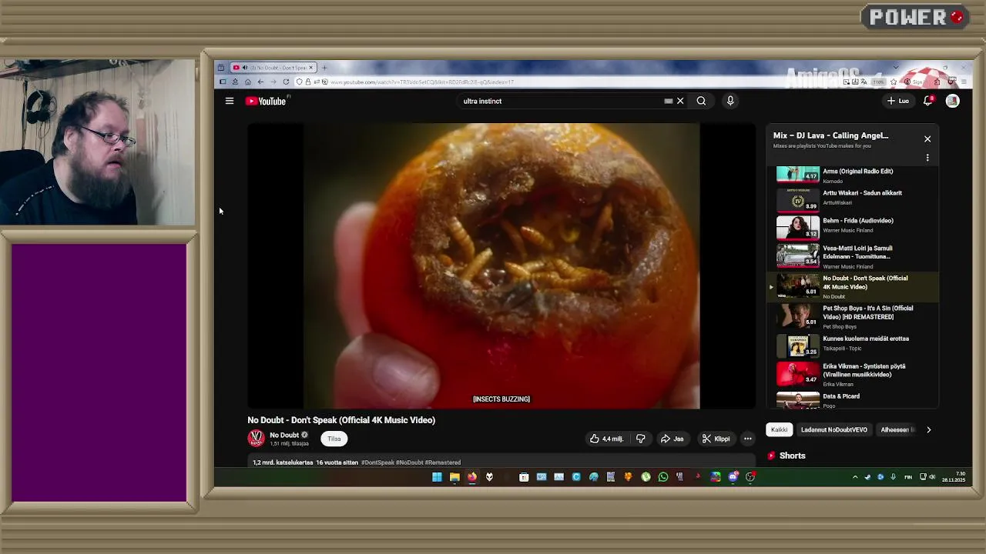Dislike the video
This screenshot has height=554, width=986.
pyautogui.click(x=640, y=439)
